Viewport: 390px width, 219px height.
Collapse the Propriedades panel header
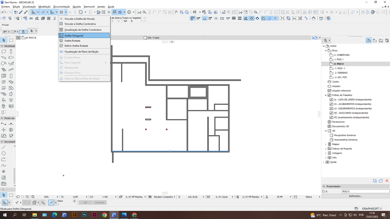click(324, 186)
